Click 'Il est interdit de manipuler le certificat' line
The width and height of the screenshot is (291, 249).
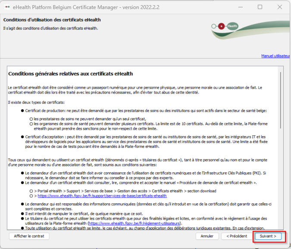(x=84, y=214)
